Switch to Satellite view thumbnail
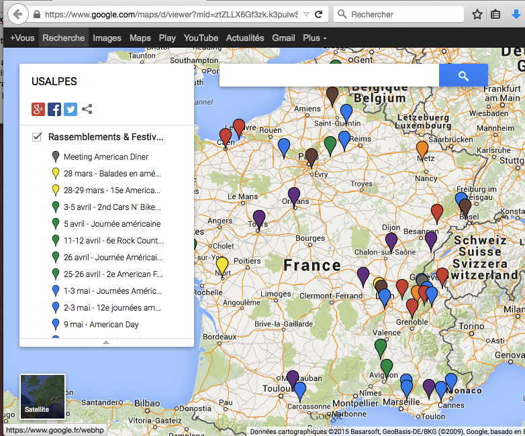The image size is (525, 436). point(43,396)
